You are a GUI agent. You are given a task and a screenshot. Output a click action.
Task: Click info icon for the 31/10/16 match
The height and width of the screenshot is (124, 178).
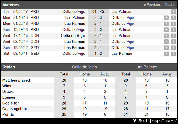pos(174,18)
